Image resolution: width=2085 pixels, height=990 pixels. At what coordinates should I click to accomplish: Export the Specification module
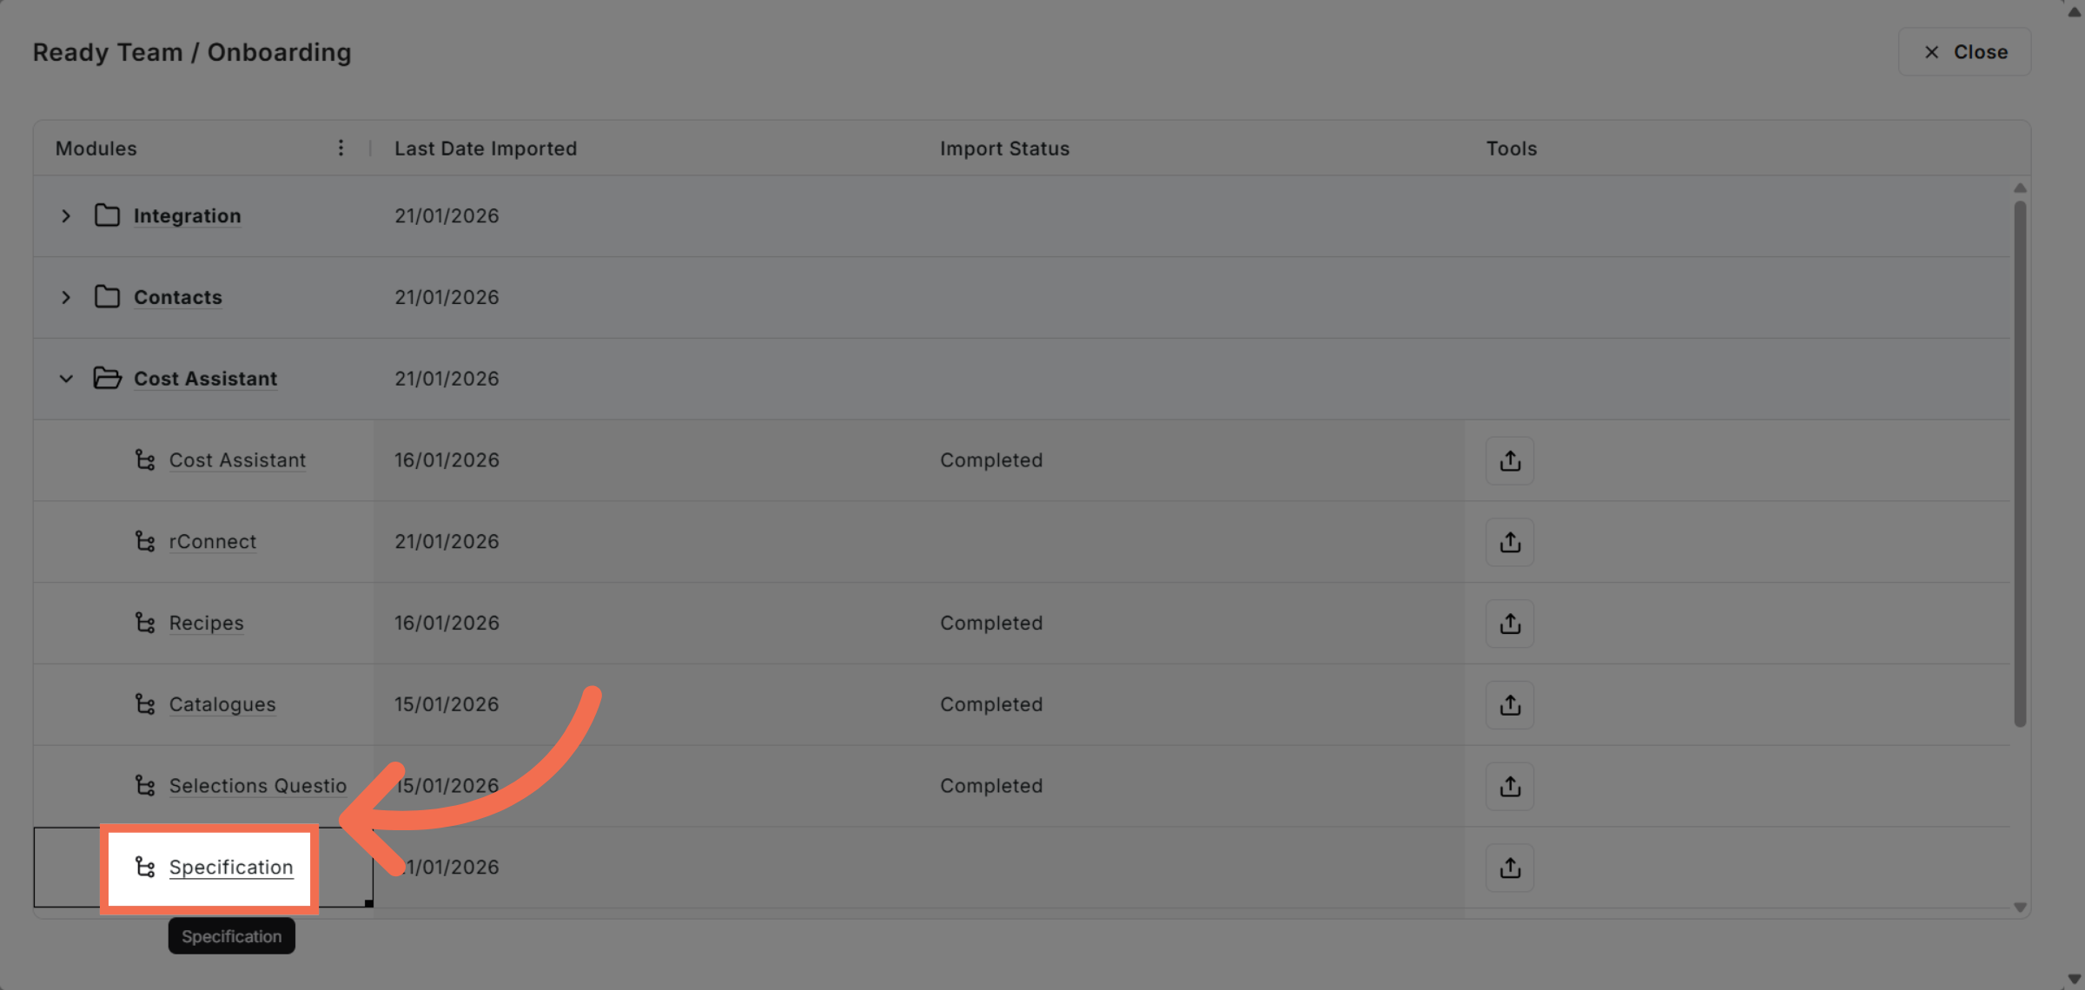(x=1509, y=867)
